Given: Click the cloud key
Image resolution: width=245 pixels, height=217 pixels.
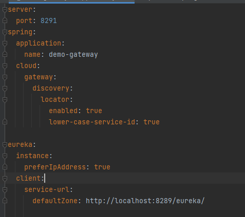Looking at the screenshot, I should tap(26, 66).
